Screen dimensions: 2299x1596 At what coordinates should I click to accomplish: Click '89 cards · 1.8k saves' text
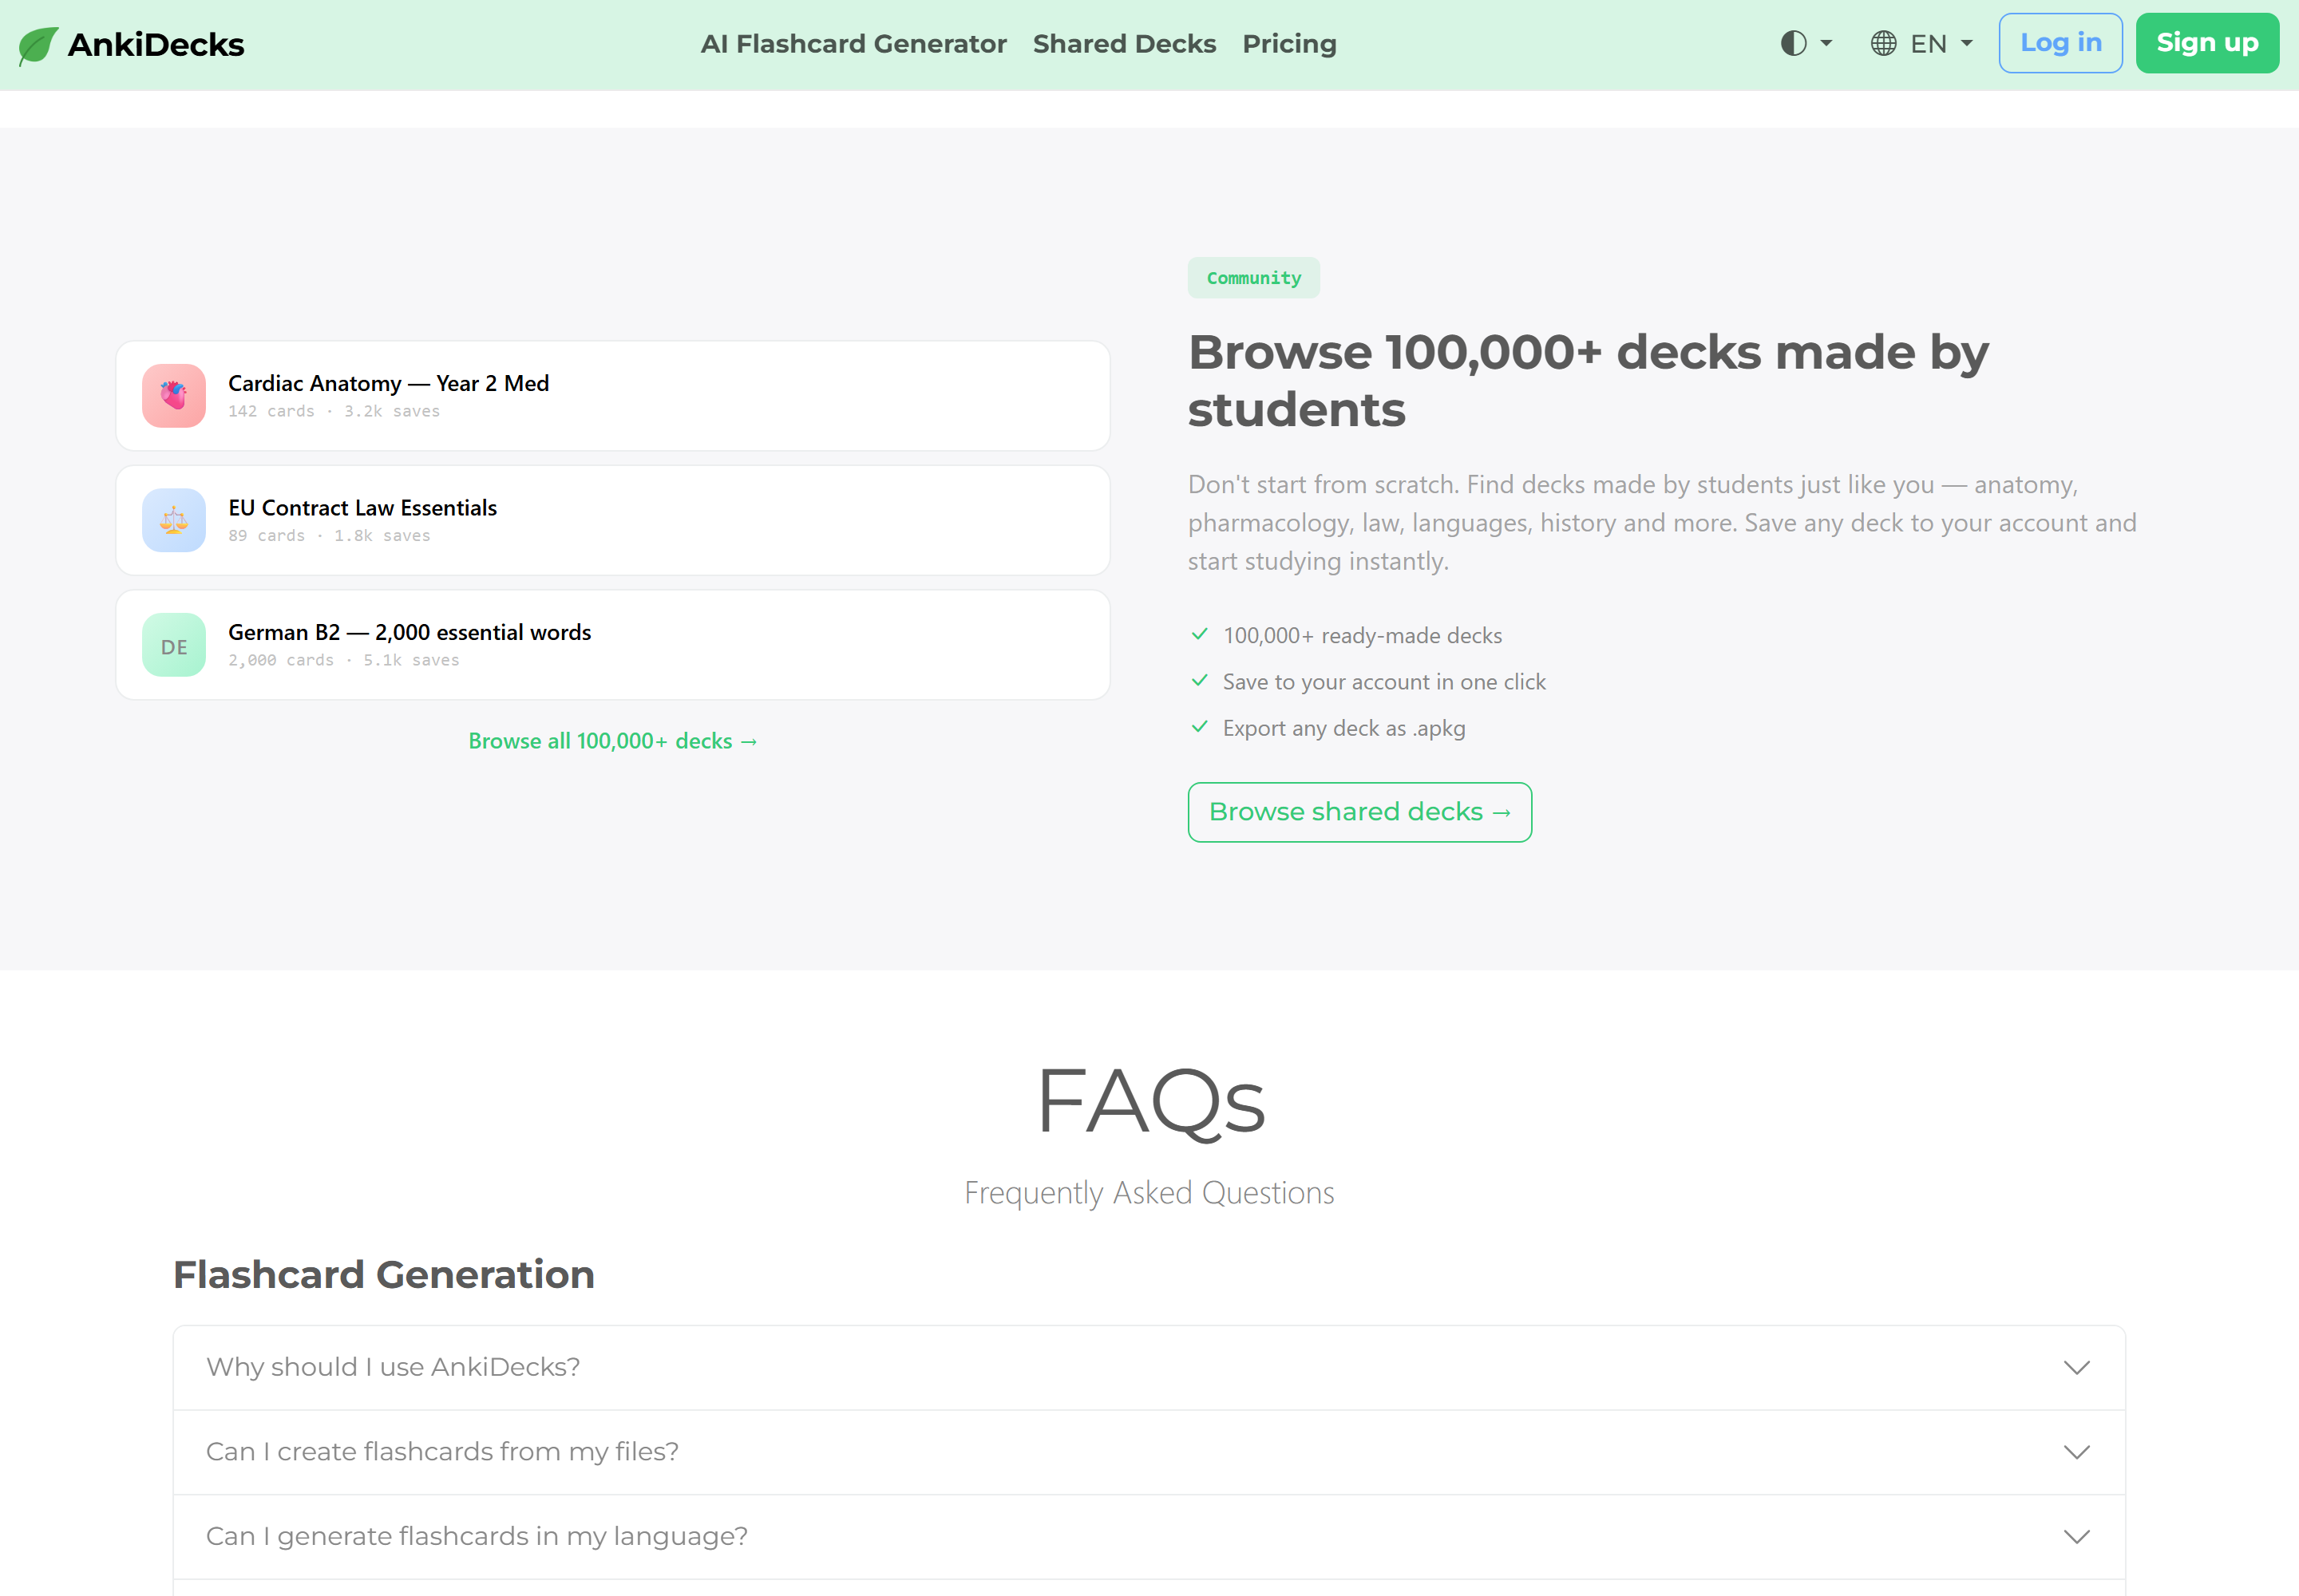point(329,536)
